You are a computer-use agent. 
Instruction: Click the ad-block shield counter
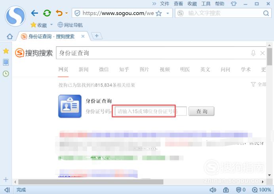241,190
